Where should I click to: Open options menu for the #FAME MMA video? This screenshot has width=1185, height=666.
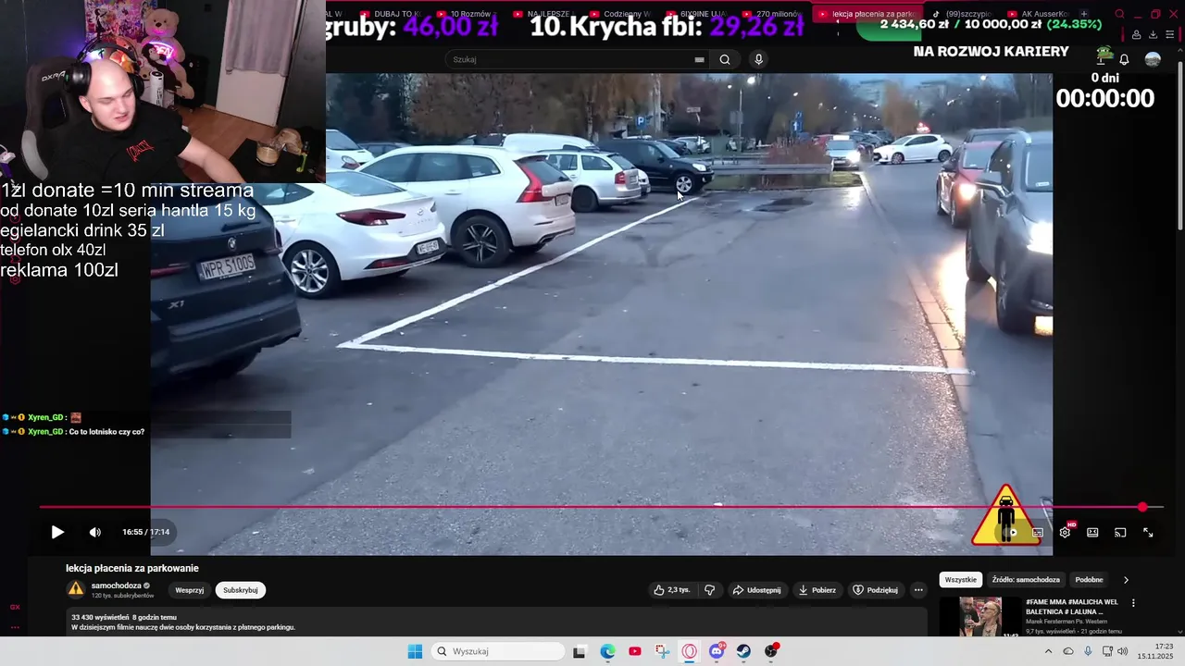(1133, 603)
